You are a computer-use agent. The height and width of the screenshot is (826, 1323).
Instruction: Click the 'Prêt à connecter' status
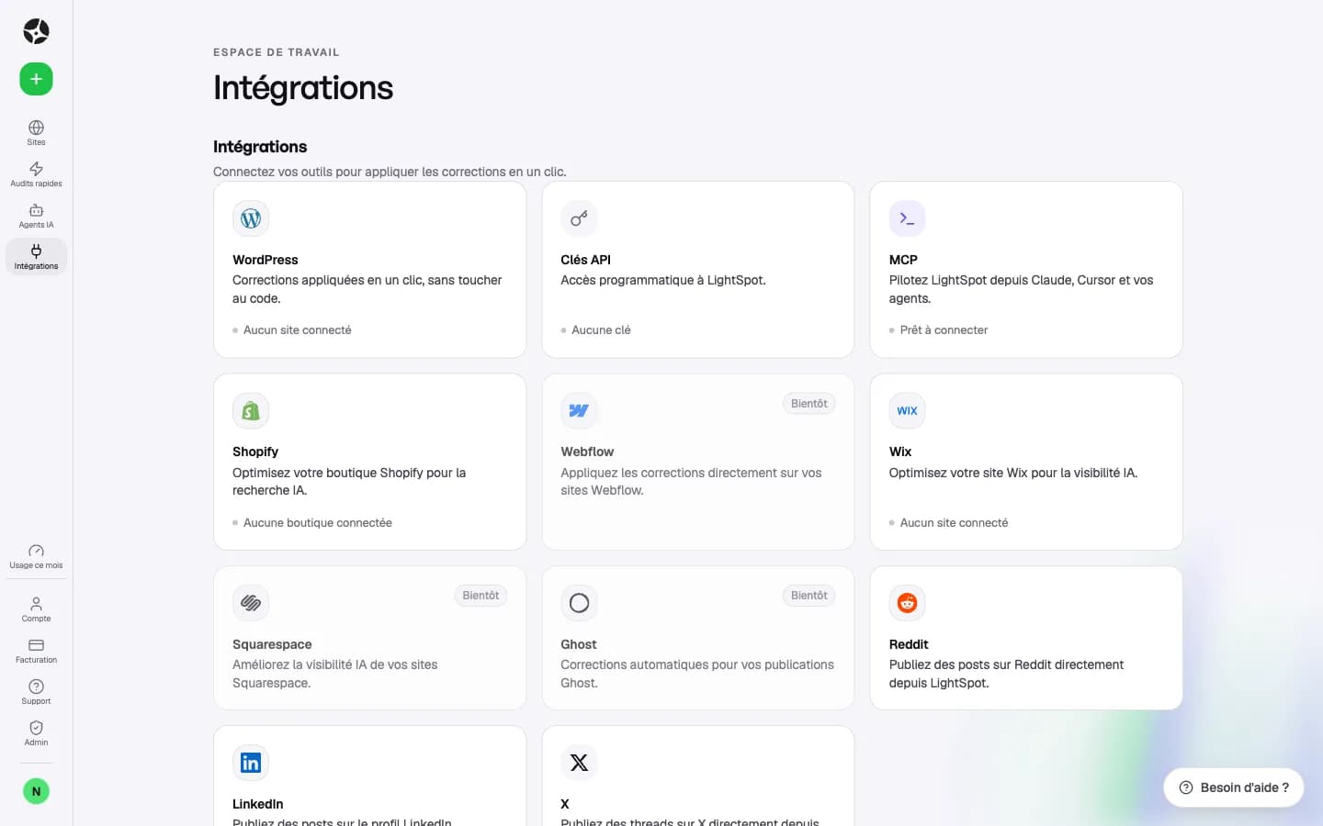coord(944,330)
